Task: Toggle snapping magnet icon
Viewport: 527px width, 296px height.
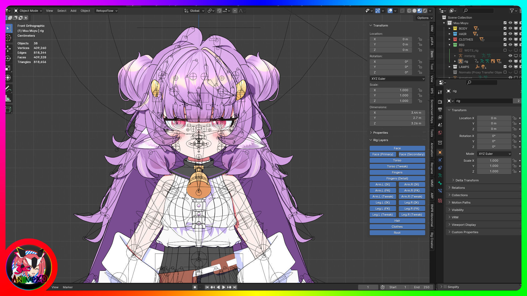Action: tap(219, 11)
